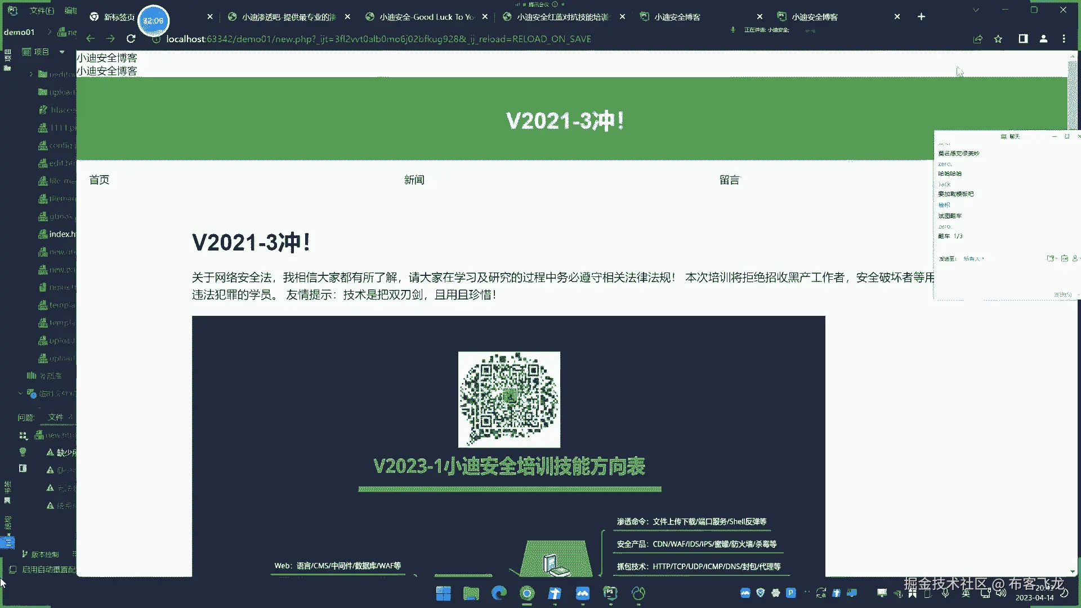Expand the 项目 view dropdown arrow
This screenshot has width=1081, height=608.
[62, 52]
